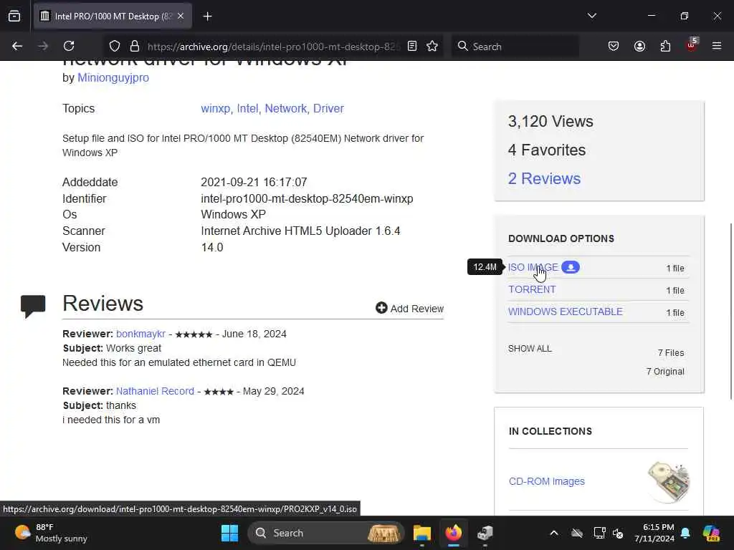Open the Intel topic link
Viewport: 734px width, 550px height.
pyautogui.click(x=247, y=109)
